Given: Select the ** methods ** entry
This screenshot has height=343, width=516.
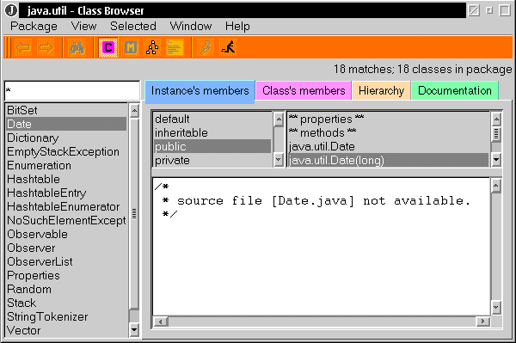Looking at the screenshot, I should click(x=389, y=133).
